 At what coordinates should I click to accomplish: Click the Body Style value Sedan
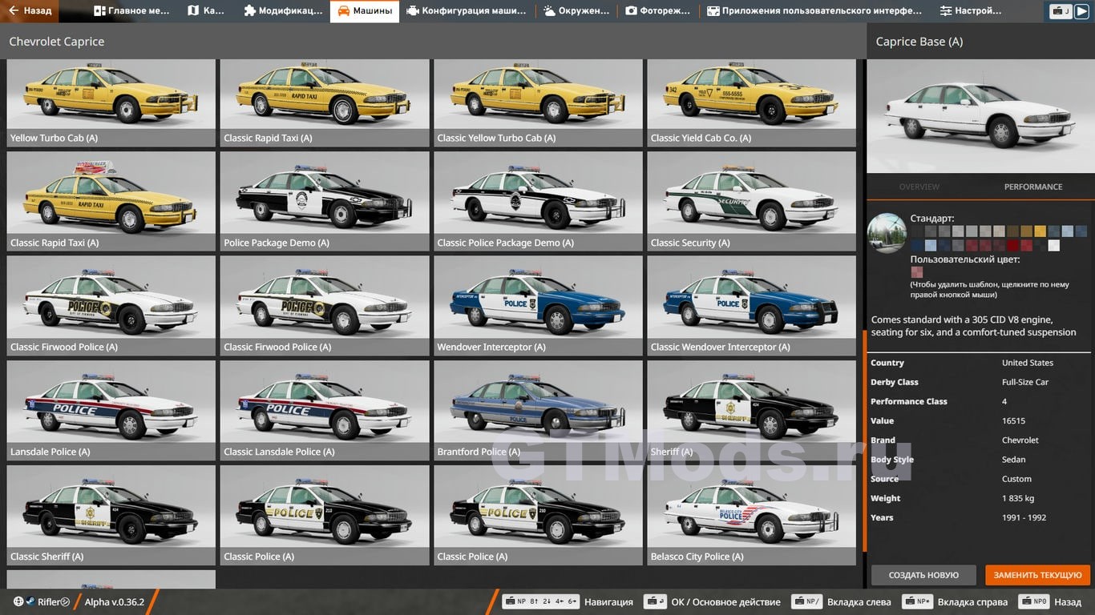pos(1014,460)
